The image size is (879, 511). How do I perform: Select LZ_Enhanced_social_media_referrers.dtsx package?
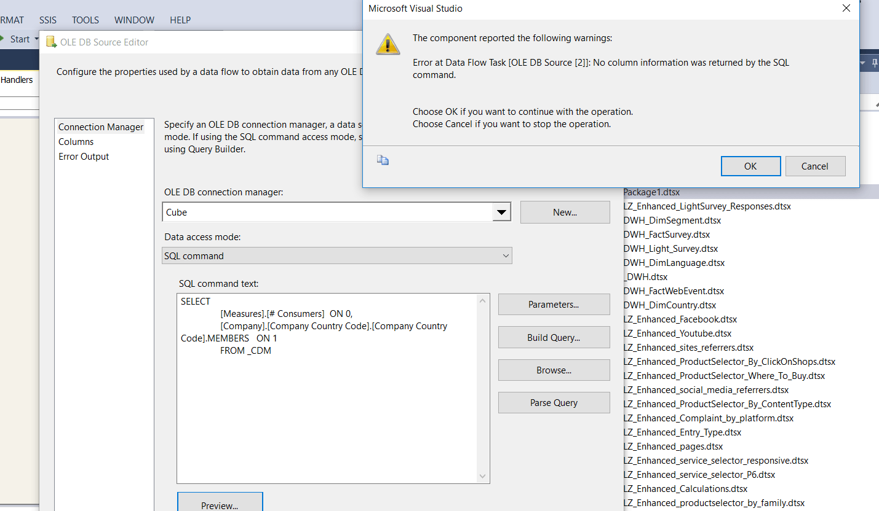706,390
